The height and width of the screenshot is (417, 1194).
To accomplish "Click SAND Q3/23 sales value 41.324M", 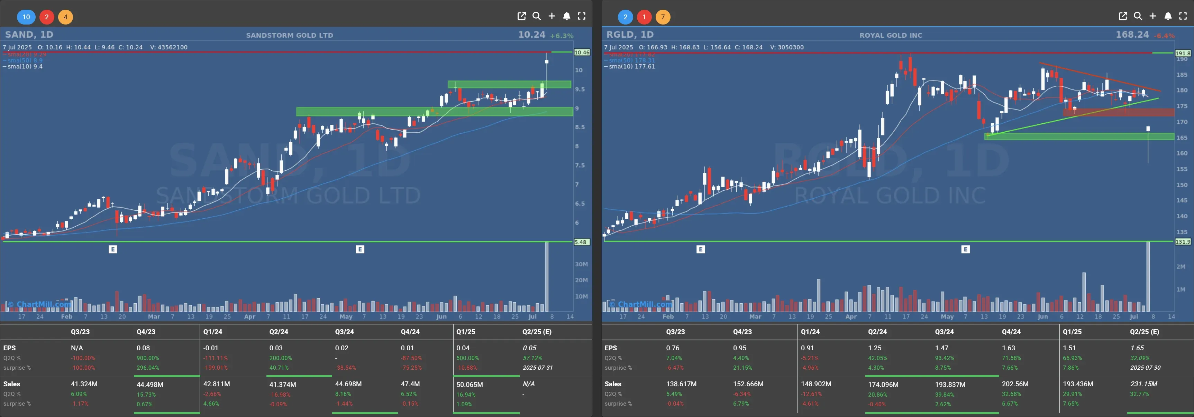I will click(x=84, y=384).
